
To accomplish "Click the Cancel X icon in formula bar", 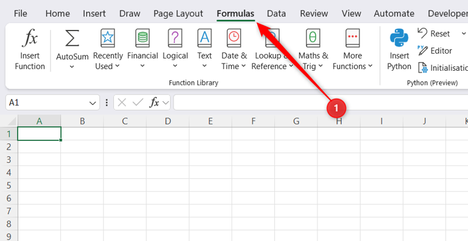I will point(122,103).
